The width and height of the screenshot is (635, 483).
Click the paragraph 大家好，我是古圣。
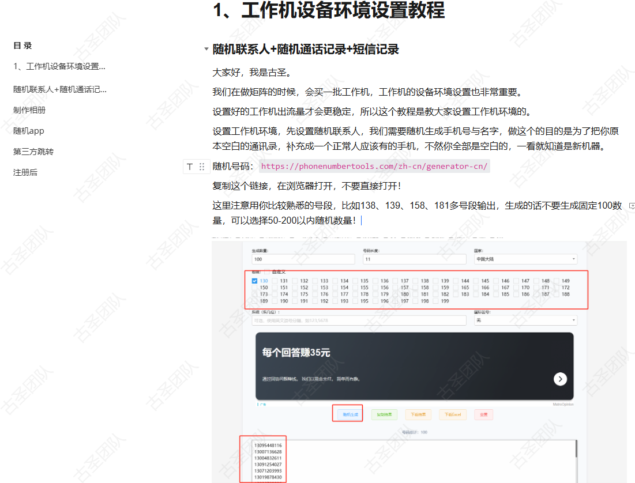pyautogui.click(x=252, y=73)
